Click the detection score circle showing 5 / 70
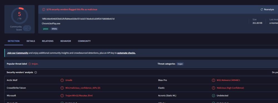Image resolution: width=278 pixels, height=103 pixels. [19, 15]
